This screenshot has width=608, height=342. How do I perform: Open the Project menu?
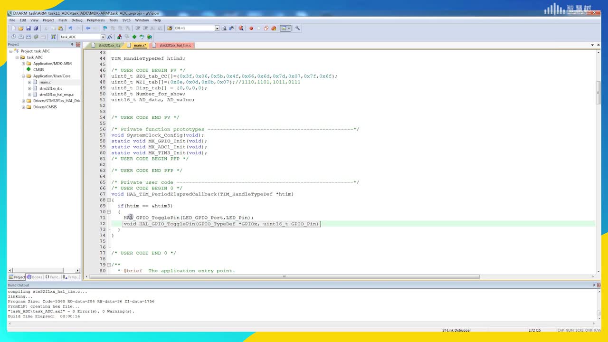click(x=48, y=20)
